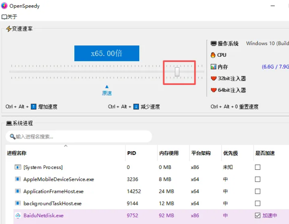
Task: Click the 24 MB memory cell
Action: click(167, 192)
